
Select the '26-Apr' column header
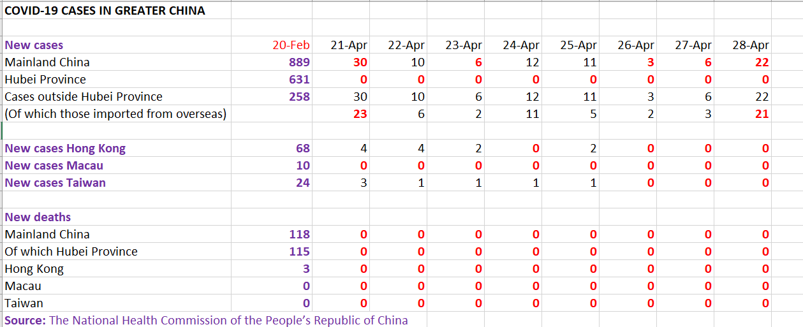pos(636,45)
